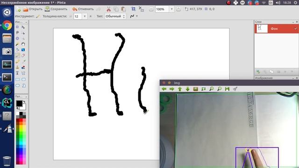Click the white secondary color swatch
Viewport: 299px width, 168px height.
pos(24,108)
